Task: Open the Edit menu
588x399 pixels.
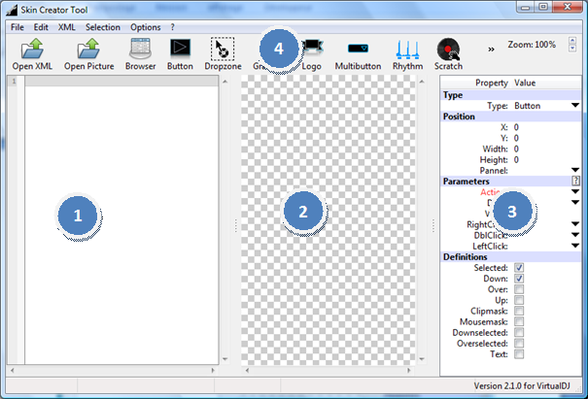Action: click(x=41, y=27)
